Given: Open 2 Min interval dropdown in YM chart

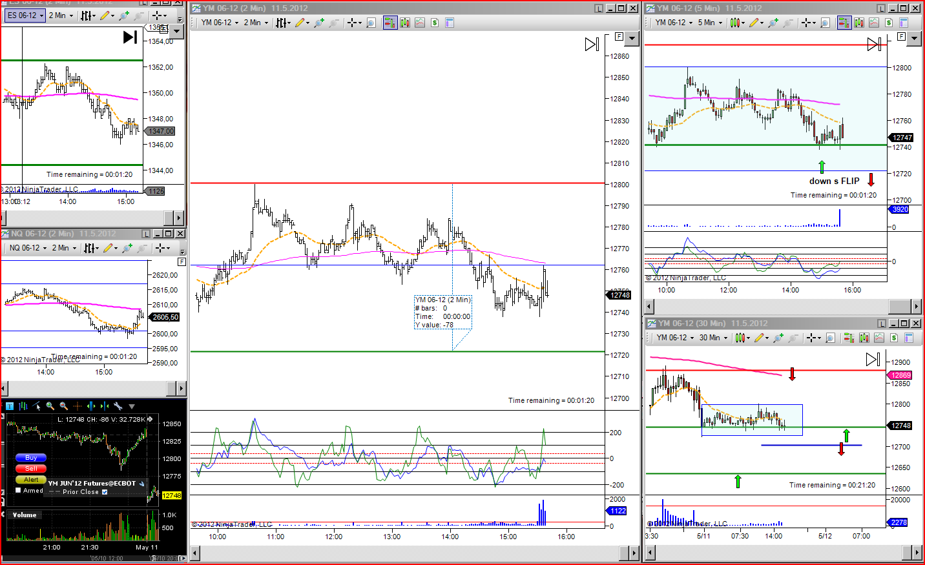Looking at the screenshot, I should (x=256, y=23).
